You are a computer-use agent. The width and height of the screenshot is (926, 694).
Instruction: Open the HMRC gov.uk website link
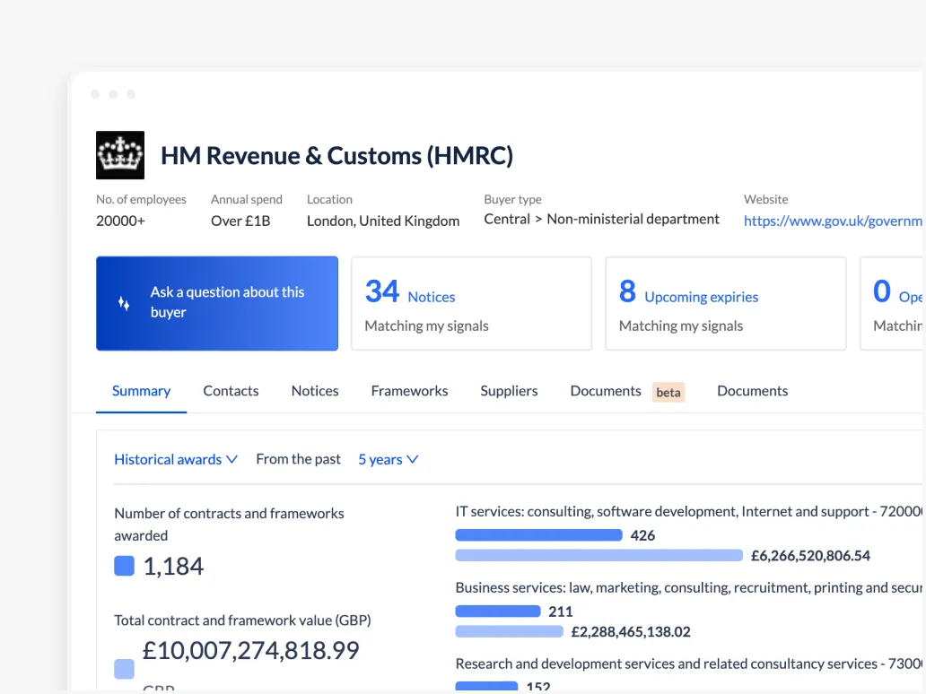(x=833, y=221)
